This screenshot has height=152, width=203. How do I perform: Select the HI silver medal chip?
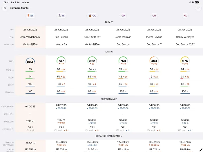tap(61, 16)
